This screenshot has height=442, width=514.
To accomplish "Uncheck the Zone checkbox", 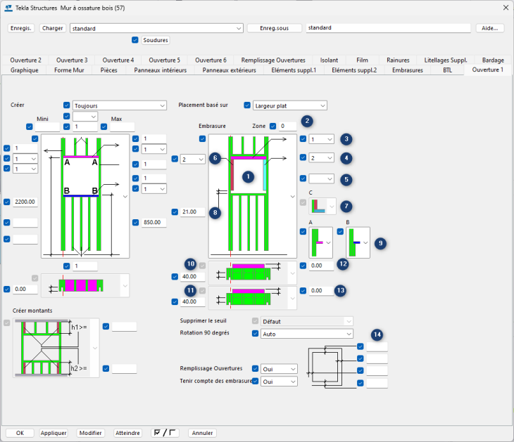I will tap(273, 126).
